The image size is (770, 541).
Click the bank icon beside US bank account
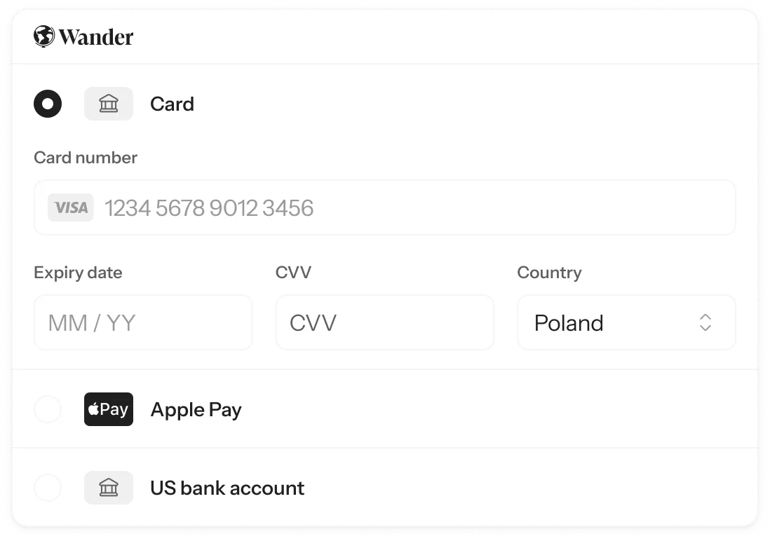109,488
